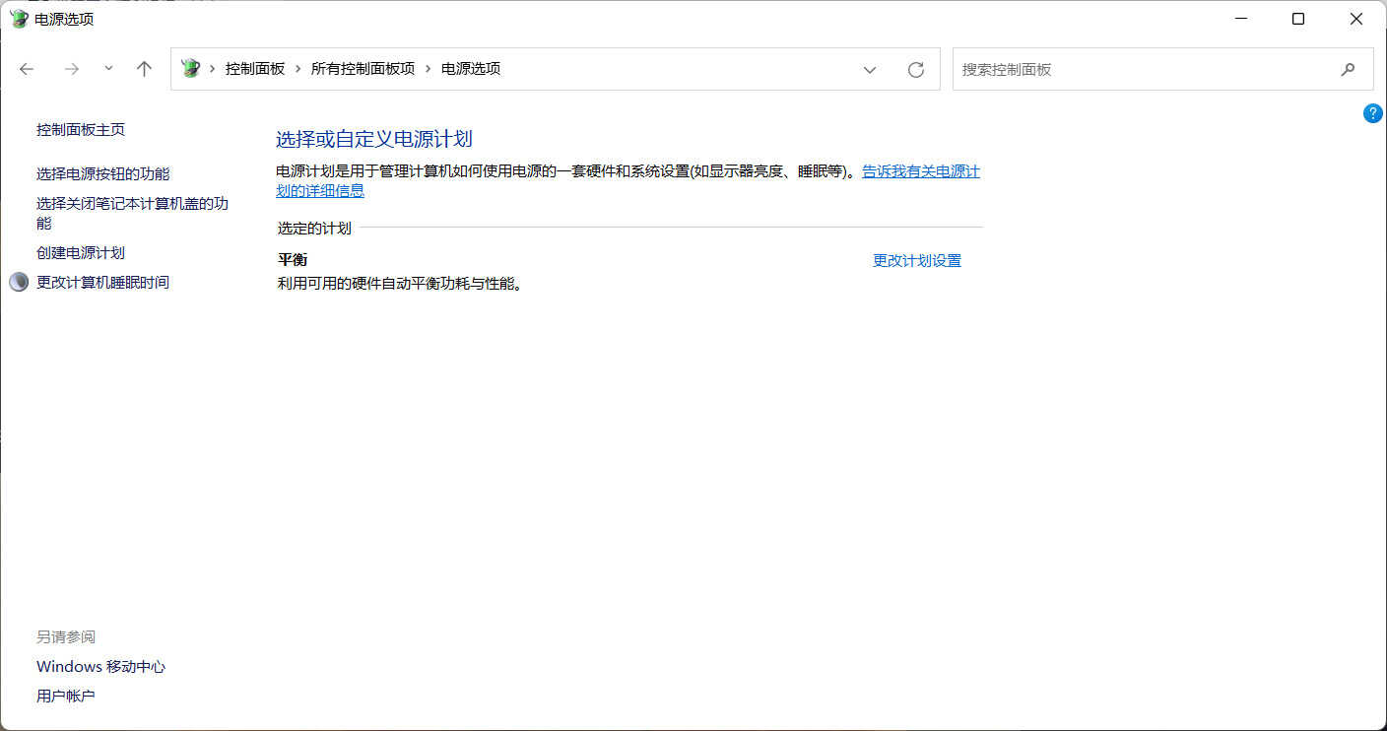Click the search magnifier icon
The image size is (1387, 731).
pos(1348,69)
